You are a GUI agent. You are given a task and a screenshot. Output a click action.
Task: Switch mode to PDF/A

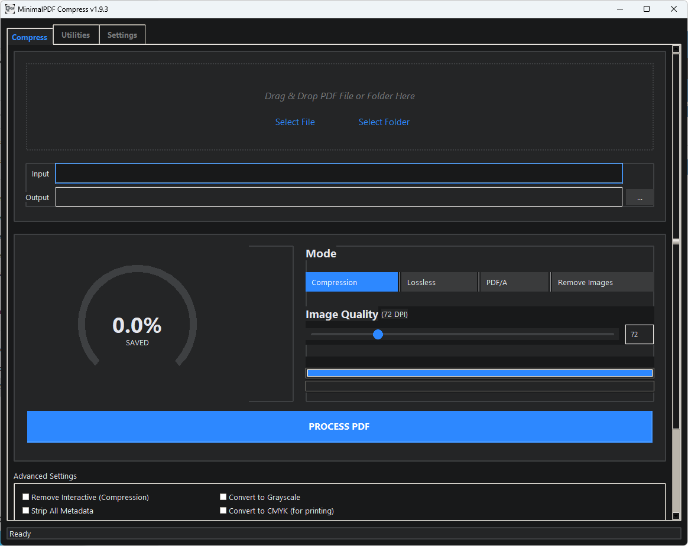pos(514,282)
